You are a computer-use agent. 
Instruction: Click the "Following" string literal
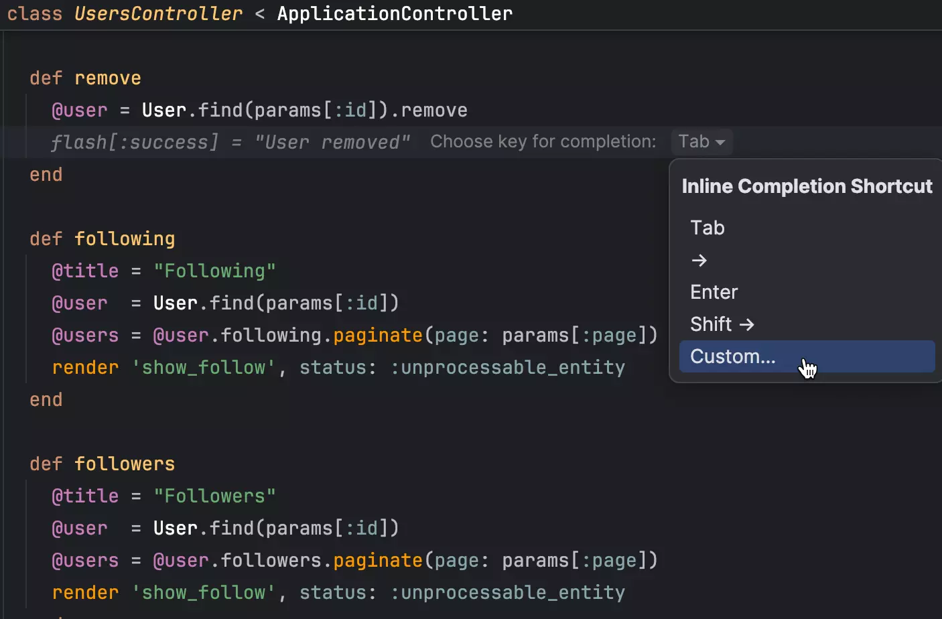tap(214, 271)
